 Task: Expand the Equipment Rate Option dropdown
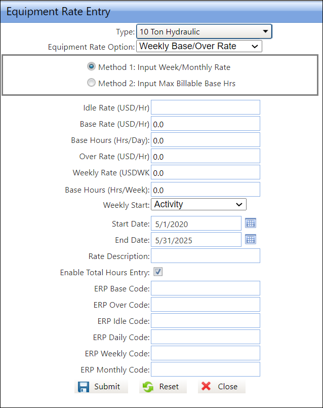coord(199,47)
